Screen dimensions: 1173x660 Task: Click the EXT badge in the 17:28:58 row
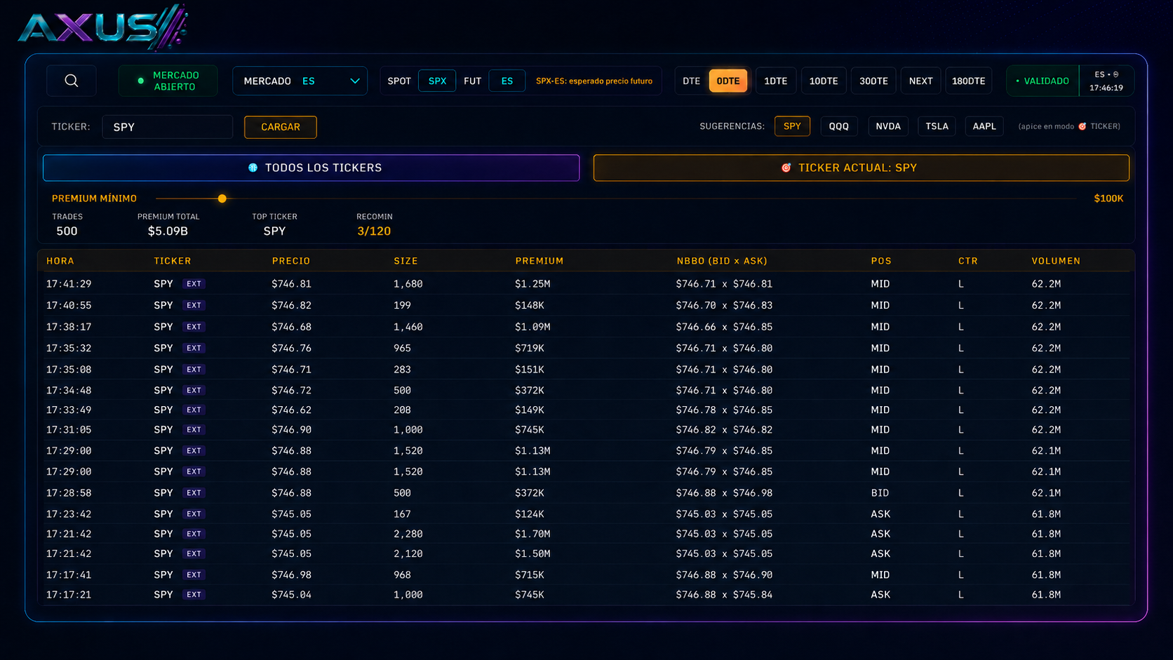(194, 493)
